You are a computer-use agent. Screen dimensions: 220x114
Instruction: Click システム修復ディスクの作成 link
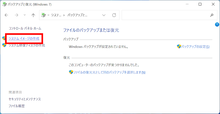(x=27, y=45)
